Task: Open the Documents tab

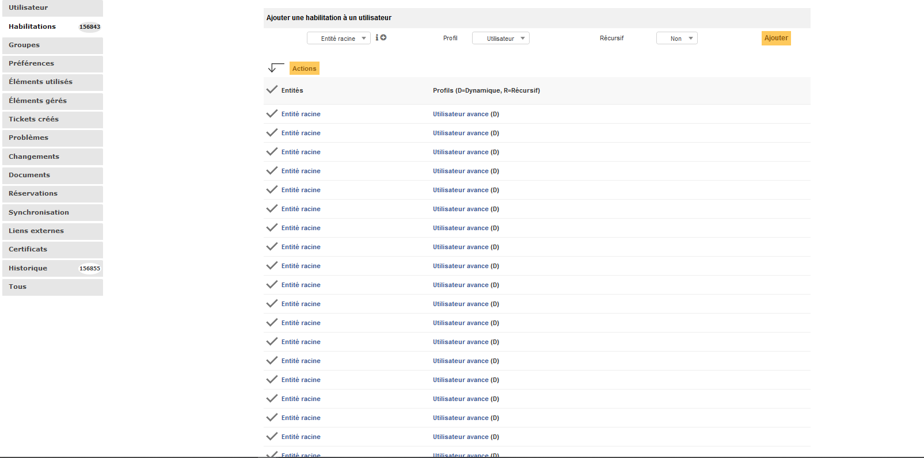Action: tap(52, 175)
